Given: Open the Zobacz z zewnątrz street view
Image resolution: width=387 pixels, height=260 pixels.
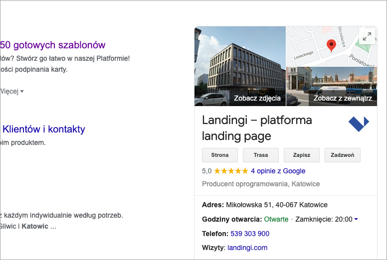Looking at the screenshot, I should [x=331, y=87].
